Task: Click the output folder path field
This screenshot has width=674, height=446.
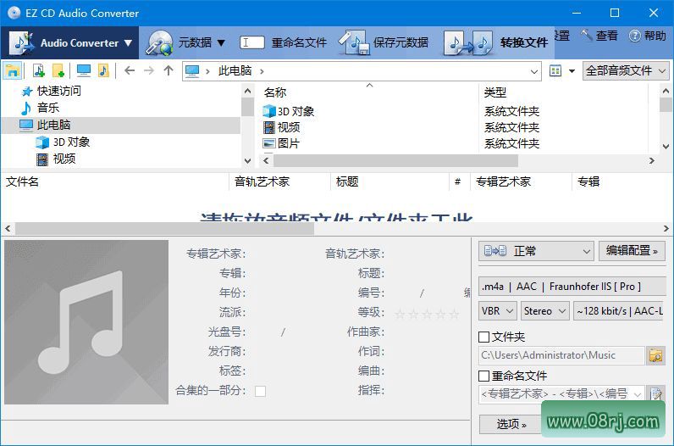Action: [x=561, y=355]
